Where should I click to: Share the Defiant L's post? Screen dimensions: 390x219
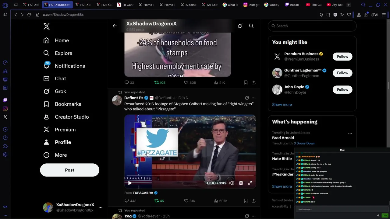(253, 201)
